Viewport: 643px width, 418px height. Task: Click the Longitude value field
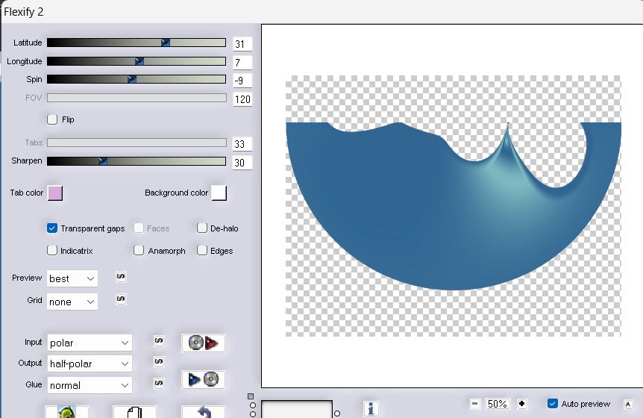click(x=242, y=63)
